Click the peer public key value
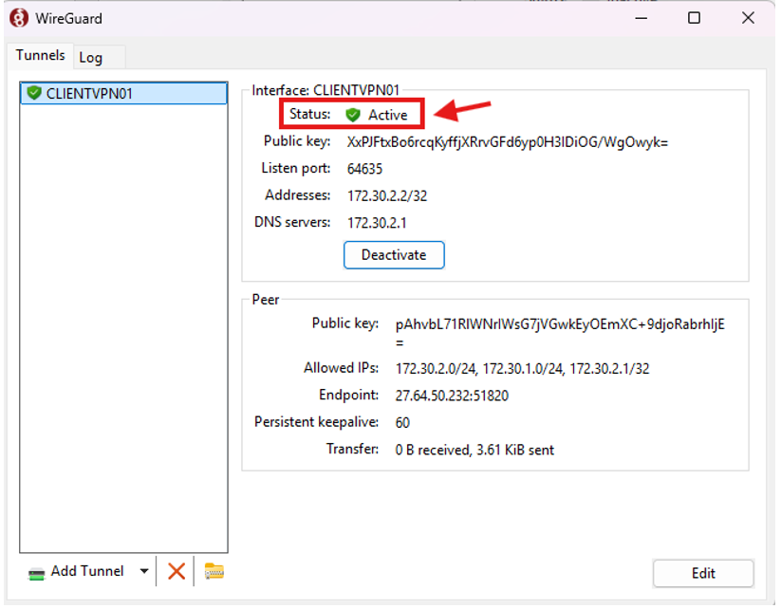This screenshot has height=609, width=781. (560, 333)
